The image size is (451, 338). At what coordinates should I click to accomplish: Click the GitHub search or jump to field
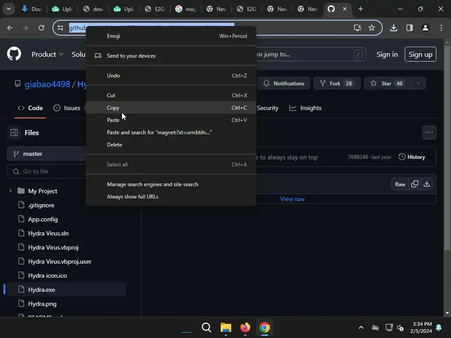tap(311, 54)
